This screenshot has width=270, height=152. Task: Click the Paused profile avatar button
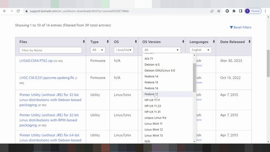(253, 11)
